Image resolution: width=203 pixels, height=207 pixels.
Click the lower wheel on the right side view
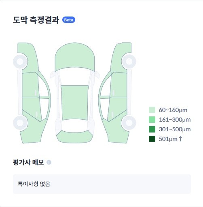pyautogui.click(x=129, y=123)
